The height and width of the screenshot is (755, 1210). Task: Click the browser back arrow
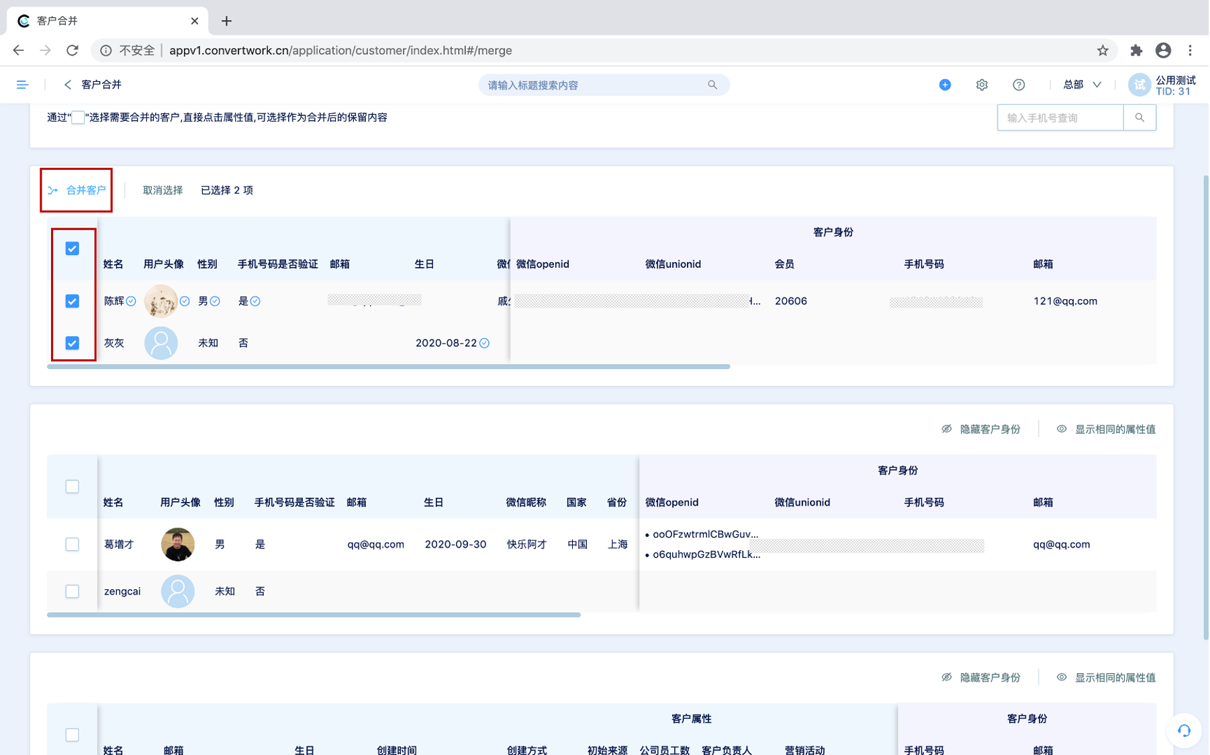click(18, 50)
